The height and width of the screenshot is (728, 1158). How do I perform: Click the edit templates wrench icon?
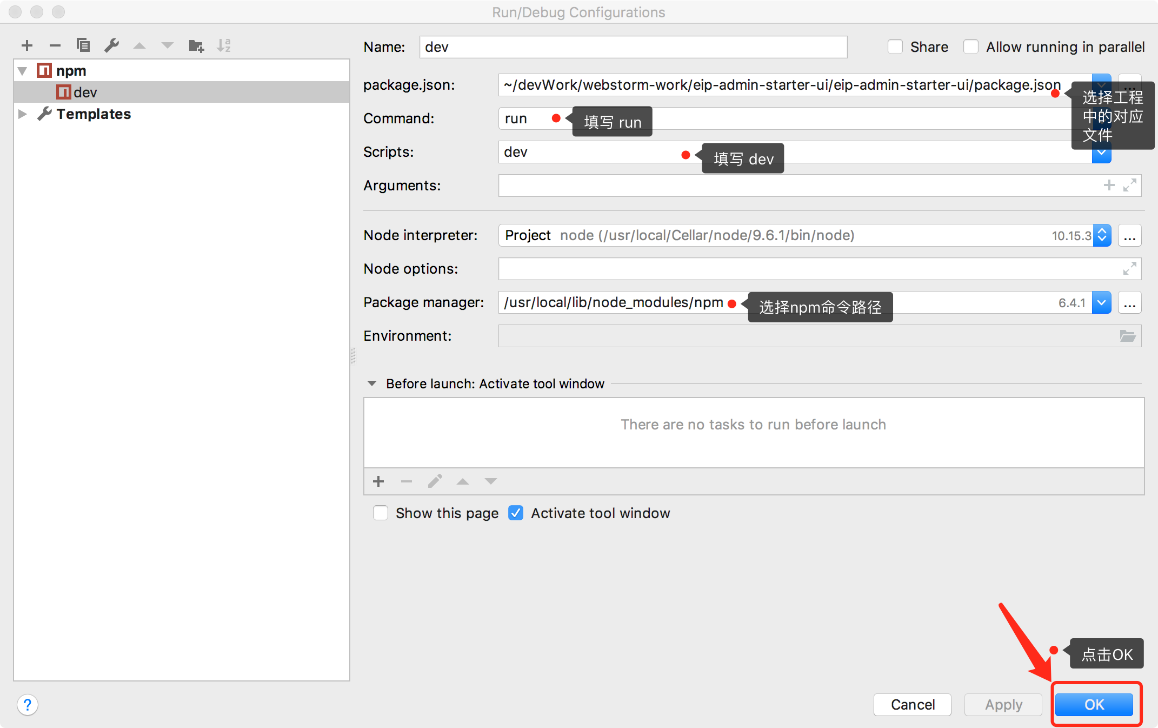[x=111, y=45]
